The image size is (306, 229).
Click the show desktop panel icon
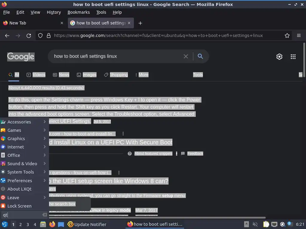click(61, 224)
